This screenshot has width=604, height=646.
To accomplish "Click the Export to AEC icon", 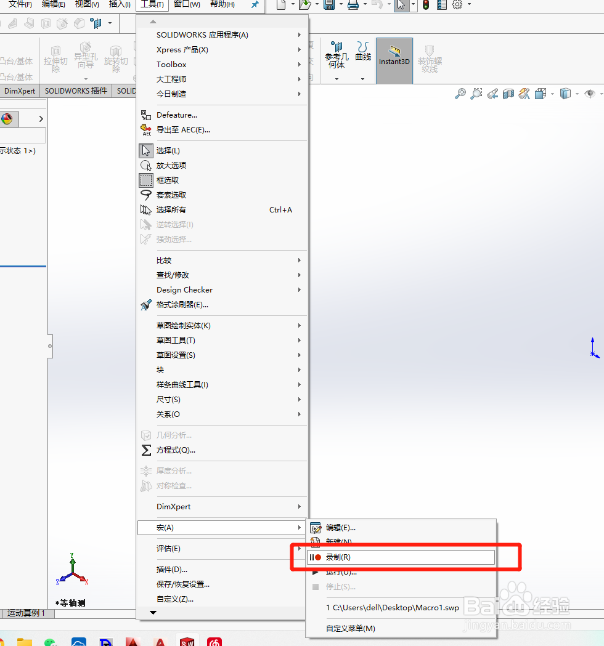I will coord(146,130).
